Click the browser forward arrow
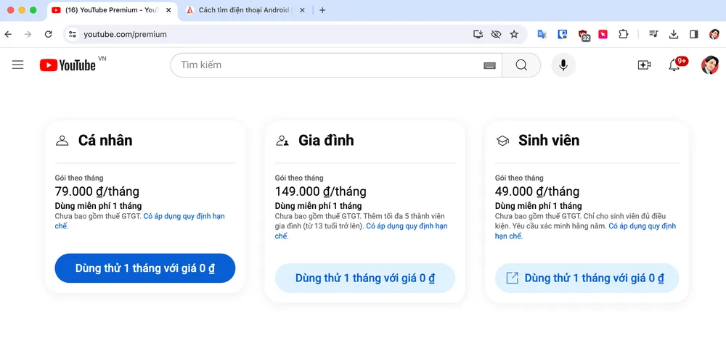This screenshot has height=343, width=726. tap(28, 34)
